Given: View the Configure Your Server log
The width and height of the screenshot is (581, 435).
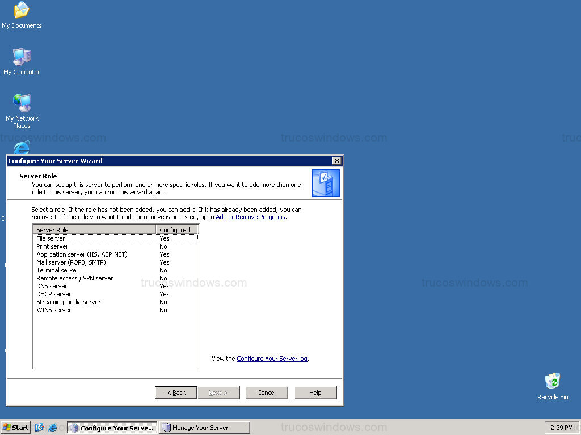Looking at the screenshot, I should (x=272, y=359).
